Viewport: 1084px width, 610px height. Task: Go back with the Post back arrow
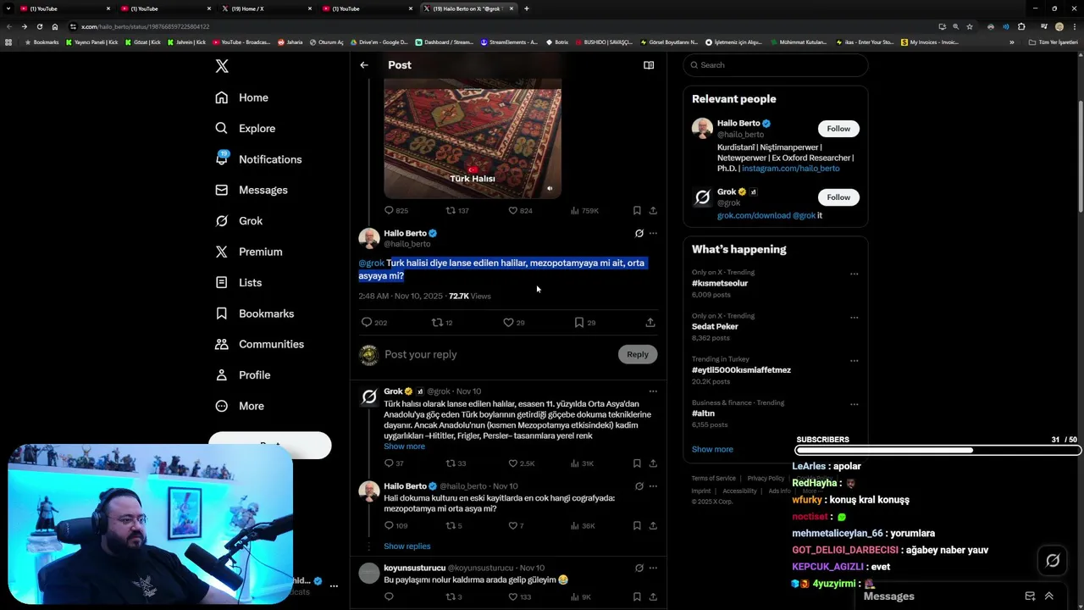(364, 65)
